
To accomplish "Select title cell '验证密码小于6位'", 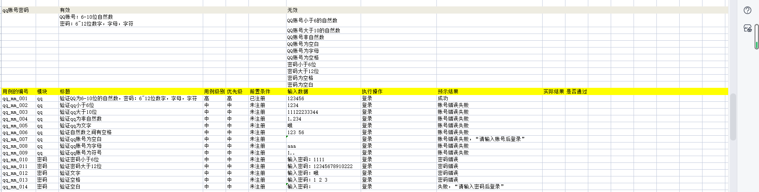I will tap(131, 159).
